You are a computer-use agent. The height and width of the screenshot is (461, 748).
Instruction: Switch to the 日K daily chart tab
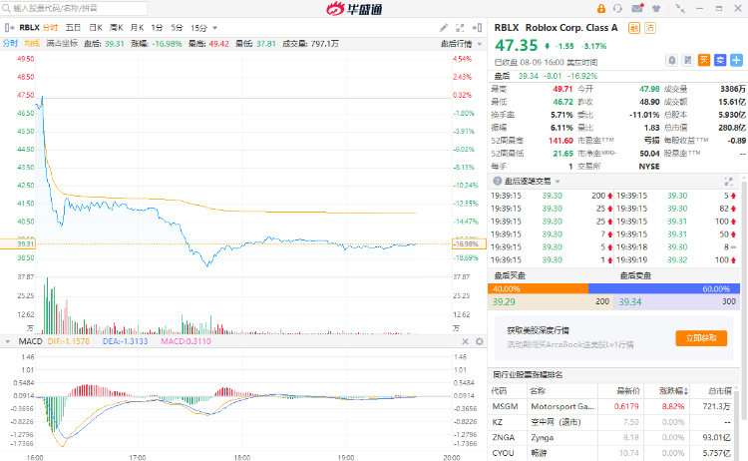click(96, 28)
